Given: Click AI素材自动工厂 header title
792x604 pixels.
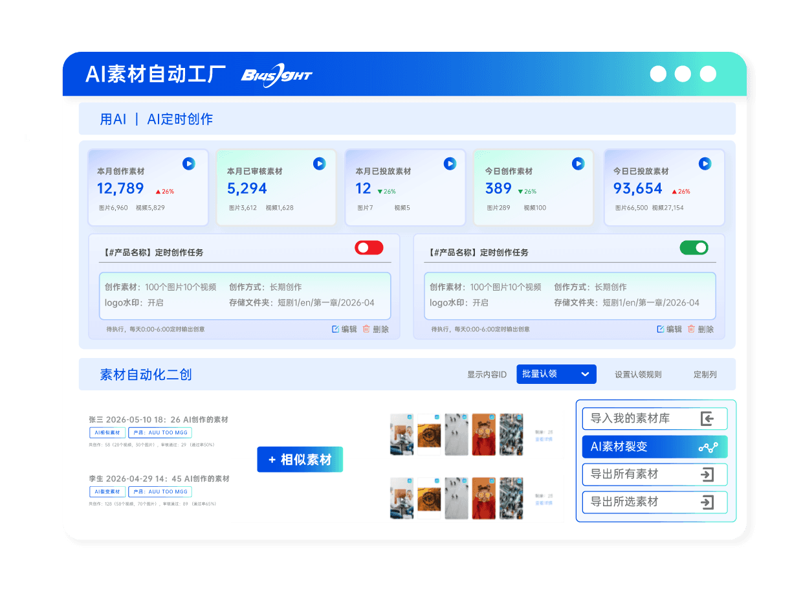Looking at the screenshot, I should click(x=155, y=74).
